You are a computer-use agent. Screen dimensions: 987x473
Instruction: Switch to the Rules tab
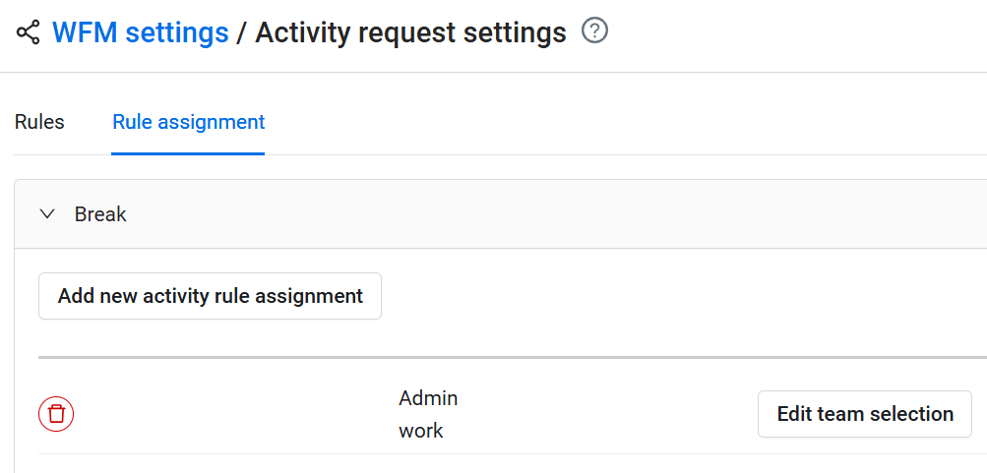pyautogui.click(x=39, y=123)
